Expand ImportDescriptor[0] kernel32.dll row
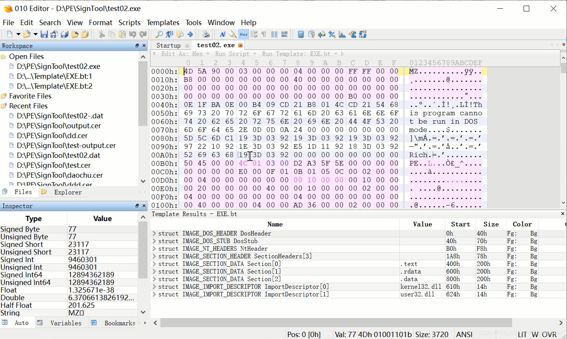 click(154, 286)
